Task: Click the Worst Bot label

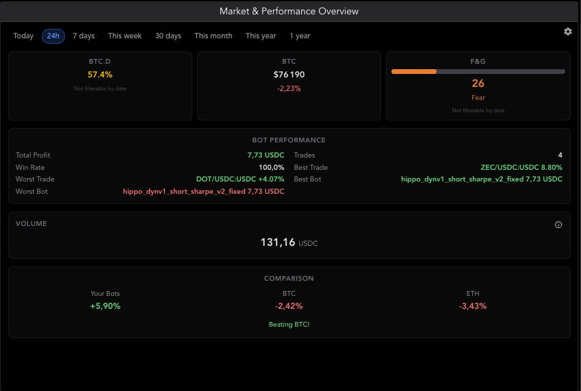Action: (x=31, y=192)
